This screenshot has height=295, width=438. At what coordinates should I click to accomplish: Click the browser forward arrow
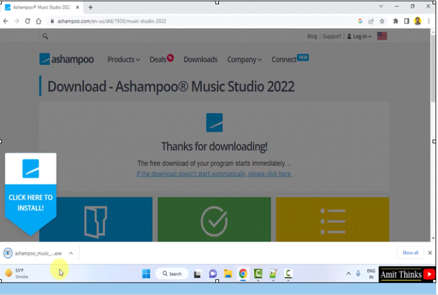(x=16, y=21)
